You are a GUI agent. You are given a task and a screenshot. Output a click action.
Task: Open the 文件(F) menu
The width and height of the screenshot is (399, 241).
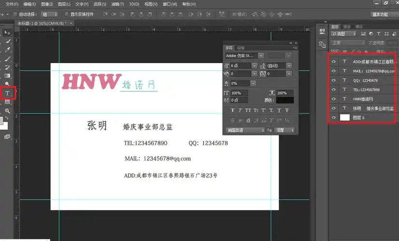click(12, 4)
